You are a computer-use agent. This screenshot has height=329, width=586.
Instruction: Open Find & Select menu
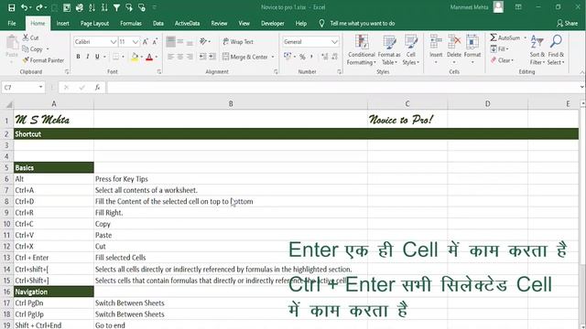pyautogui.click(x=556, y=50)
